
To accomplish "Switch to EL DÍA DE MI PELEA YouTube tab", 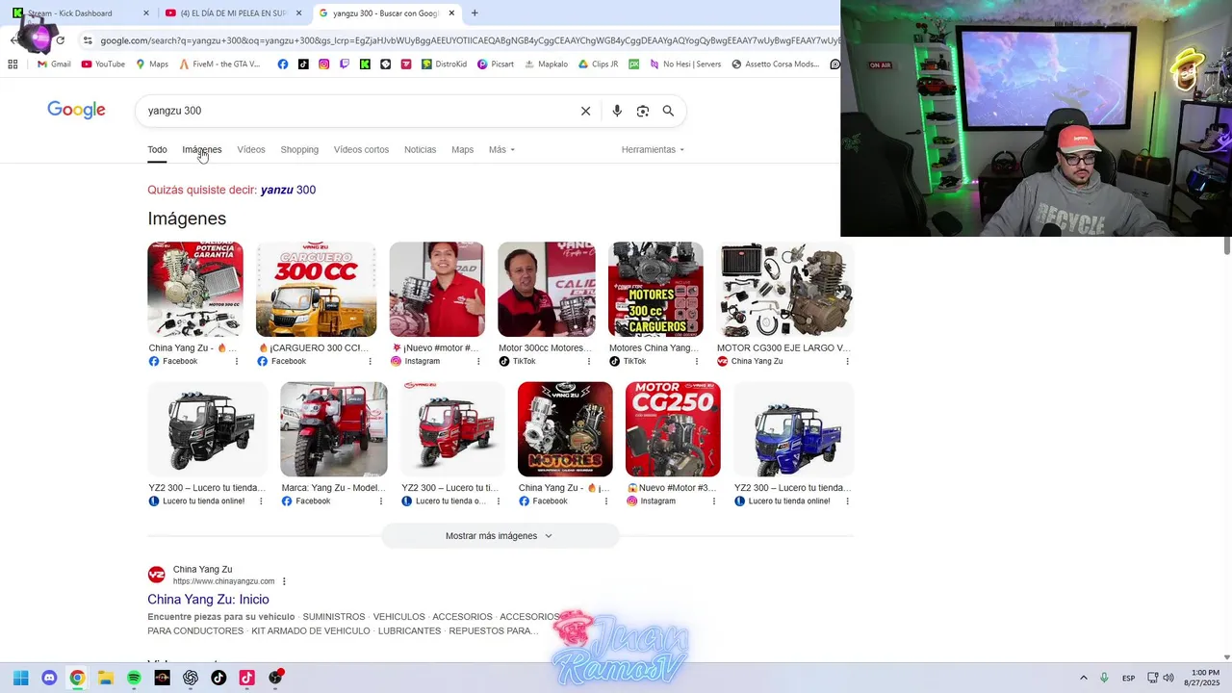I will pyautogui.click(x=233, y=13).
